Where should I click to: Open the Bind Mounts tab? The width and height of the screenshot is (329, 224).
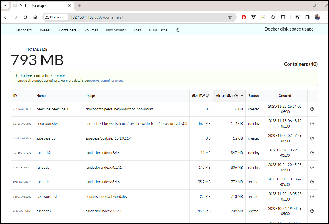[x=116, y=30]
